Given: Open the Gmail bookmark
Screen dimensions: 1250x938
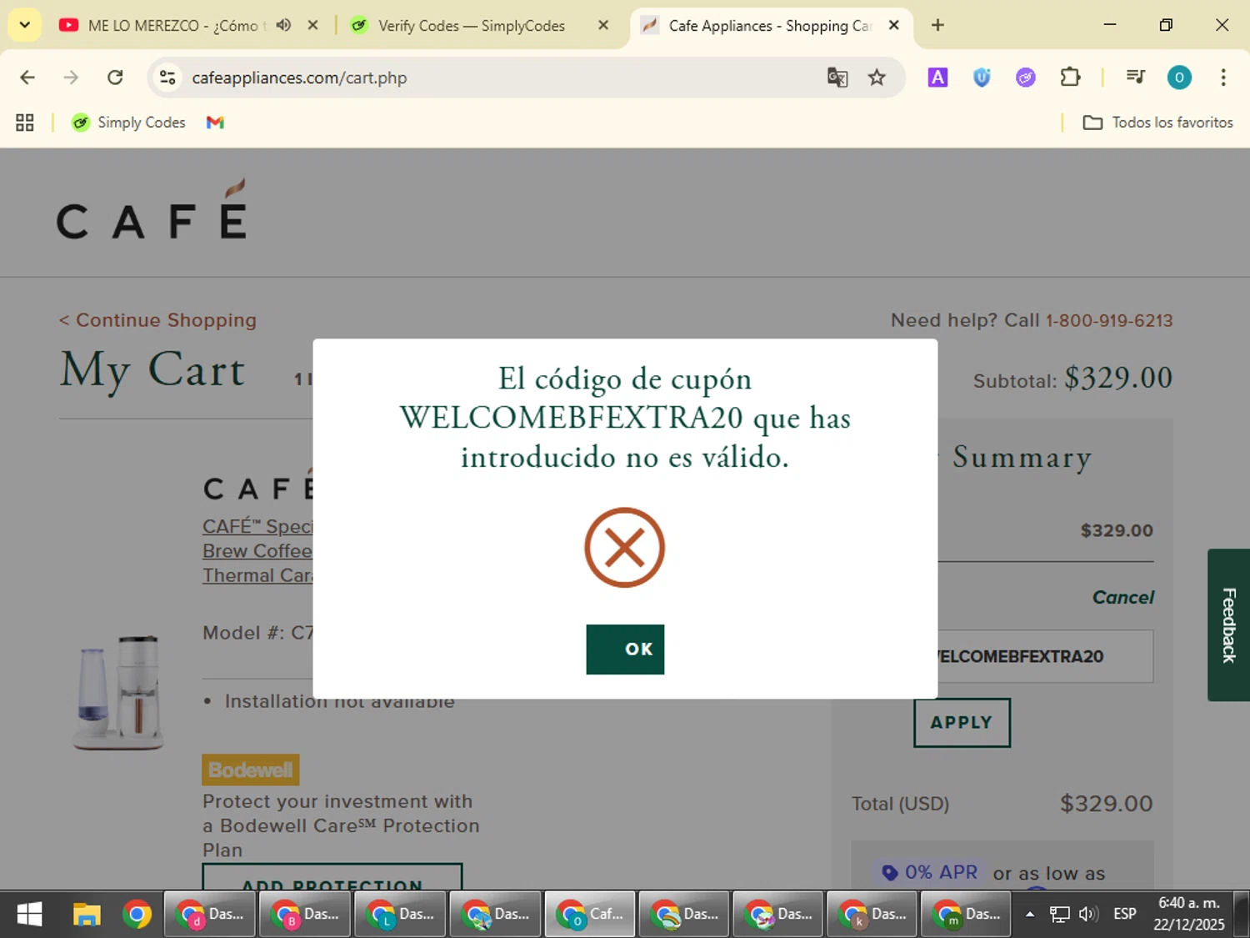Looking at the screenshot, I should point(215,123).
